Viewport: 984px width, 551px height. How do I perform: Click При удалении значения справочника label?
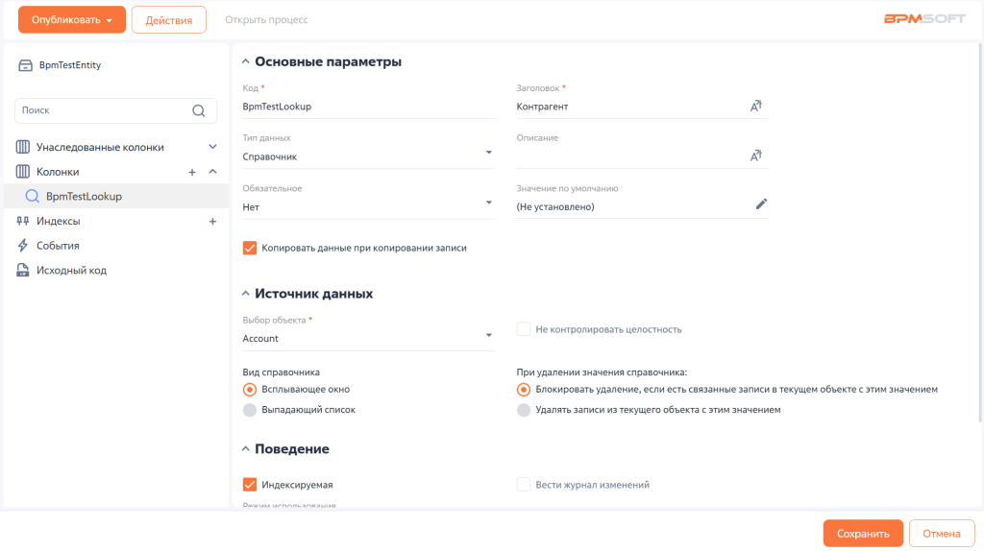click(602, 371)
